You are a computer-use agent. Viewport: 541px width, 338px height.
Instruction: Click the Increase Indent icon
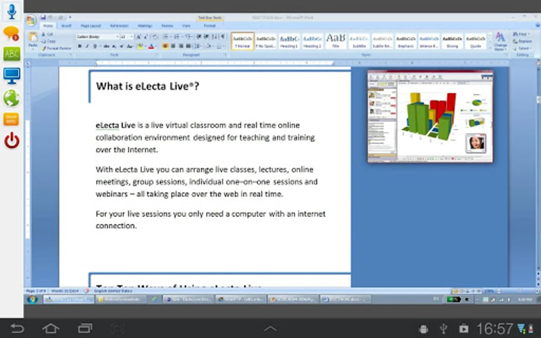[206, 37]
